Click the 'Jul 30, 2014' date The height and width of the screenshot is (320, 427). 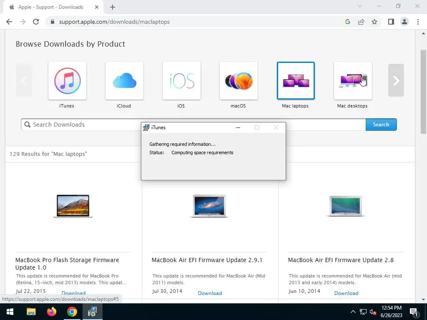pyautogui.click(x=167, y=291)
